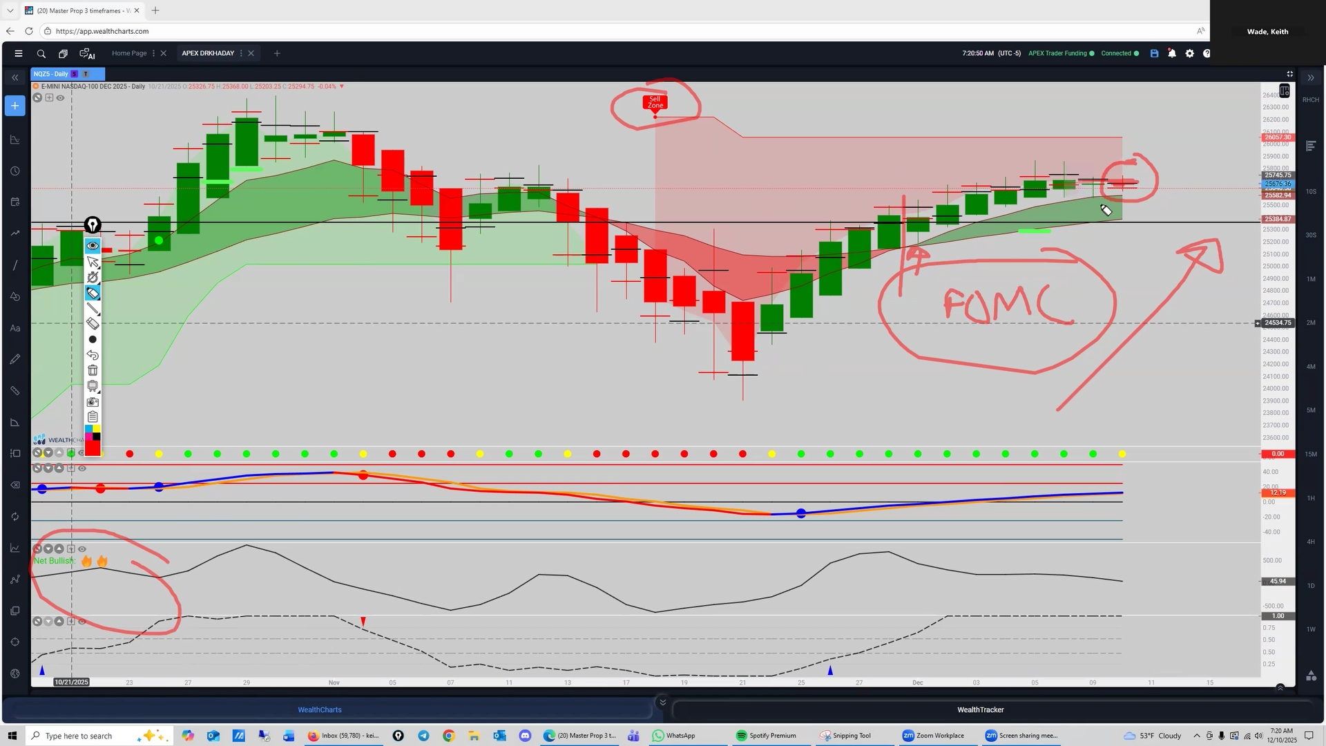Expand the bottom panel chevron arrow
1326x746 pixels.
[662, 702]
